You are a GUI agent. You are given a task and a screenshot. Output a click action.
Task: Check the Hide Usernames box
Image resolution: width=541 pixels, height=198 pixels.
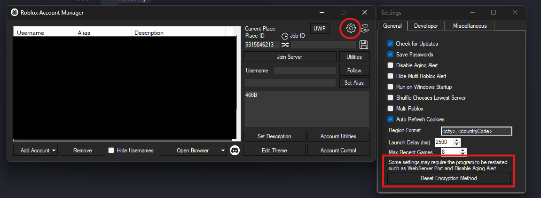[111, 150]
